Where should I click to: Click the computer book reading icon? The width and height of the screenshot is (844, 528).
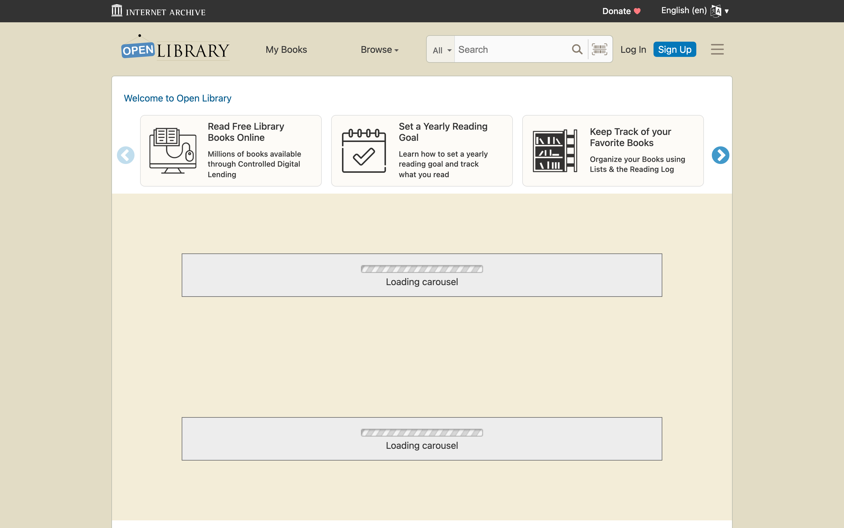(x=173, y=150)
